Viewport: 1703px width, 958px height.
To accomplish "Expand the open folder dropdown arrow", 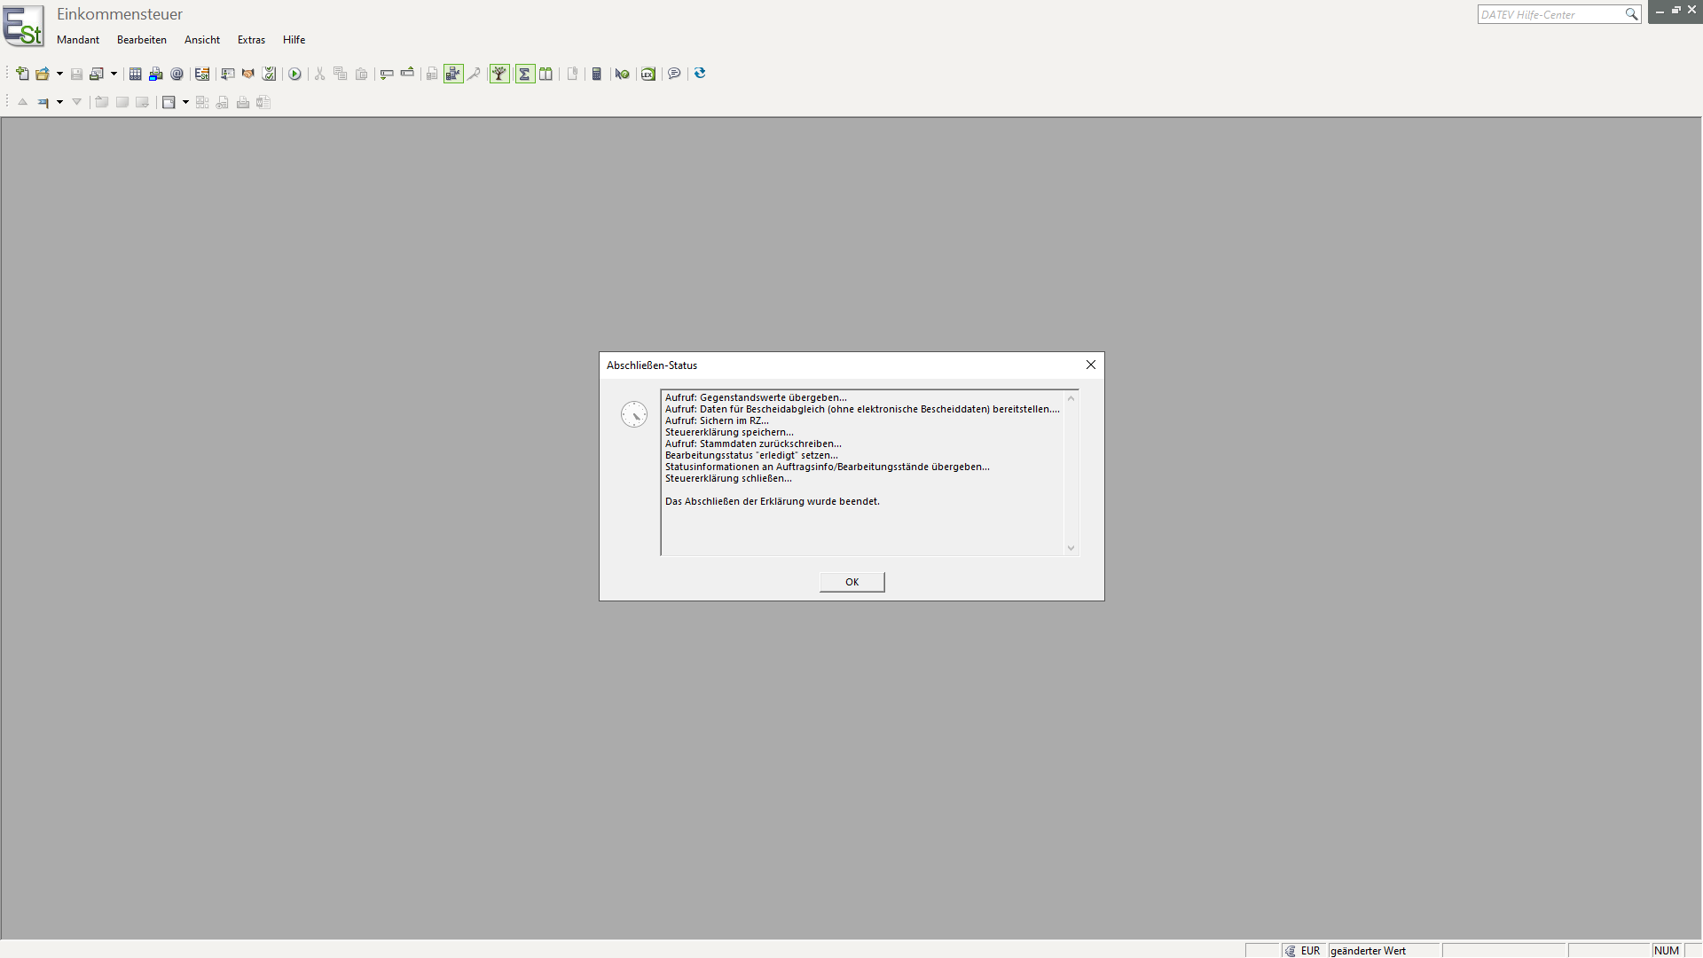I will [x=59, y=74].
